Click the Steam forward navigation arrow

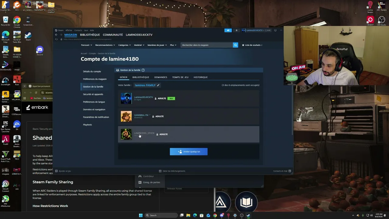click(x=60, y=35)
